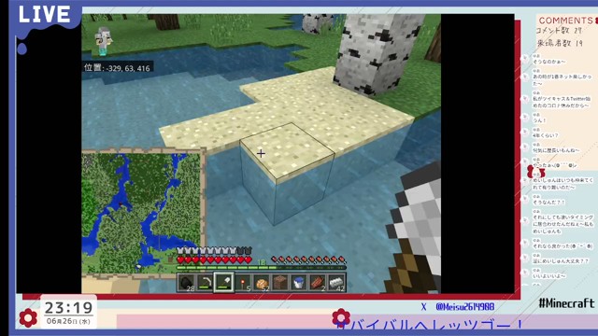Click the player avatar paper doll
Viewport: 598px width, 336px height.
[x=104, y=41]
